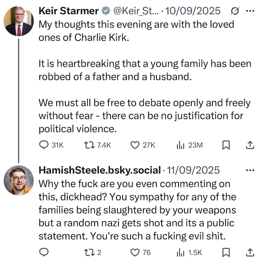
Task: Open more options on HamishSteele's reply
Action: pyautogui.click(x=249, y=170)
